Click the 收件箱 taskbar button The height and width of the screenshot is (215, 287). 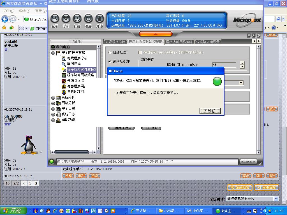[198, 211]
